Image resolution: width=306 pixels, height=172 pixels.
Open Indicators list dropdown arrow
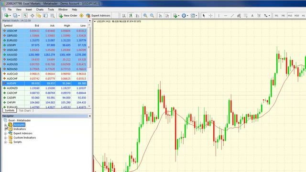click(178, 16)
